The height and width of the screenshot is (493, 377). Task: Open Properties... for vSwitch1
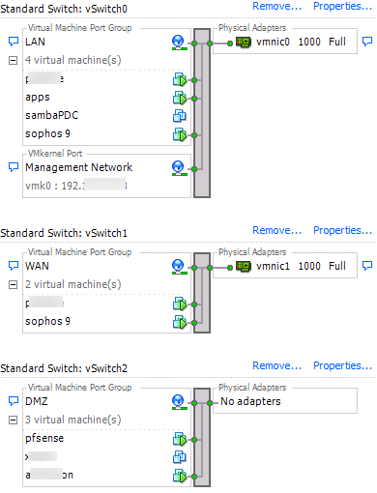[x=342, y=230]
